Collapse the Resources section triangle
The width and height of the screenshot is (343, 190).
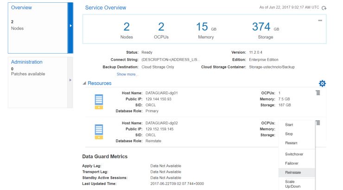coord(84,83)
